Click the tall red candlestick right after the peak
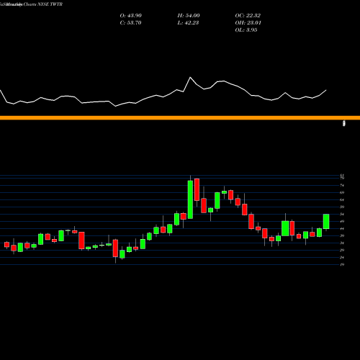 [197, 189]
